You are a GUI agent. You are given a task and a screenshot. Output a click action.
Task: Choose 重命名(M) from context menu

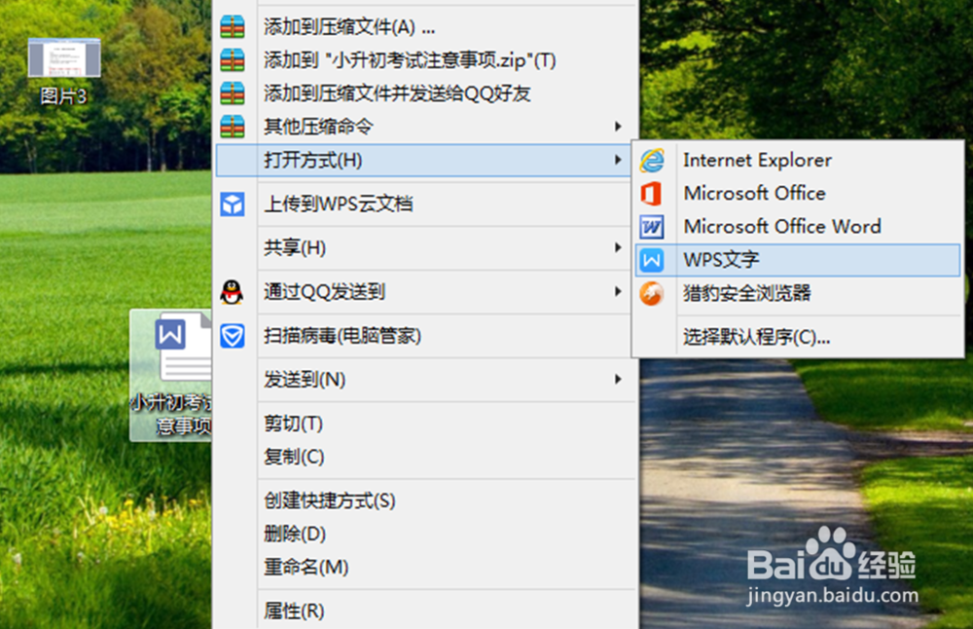pos(426,567)
